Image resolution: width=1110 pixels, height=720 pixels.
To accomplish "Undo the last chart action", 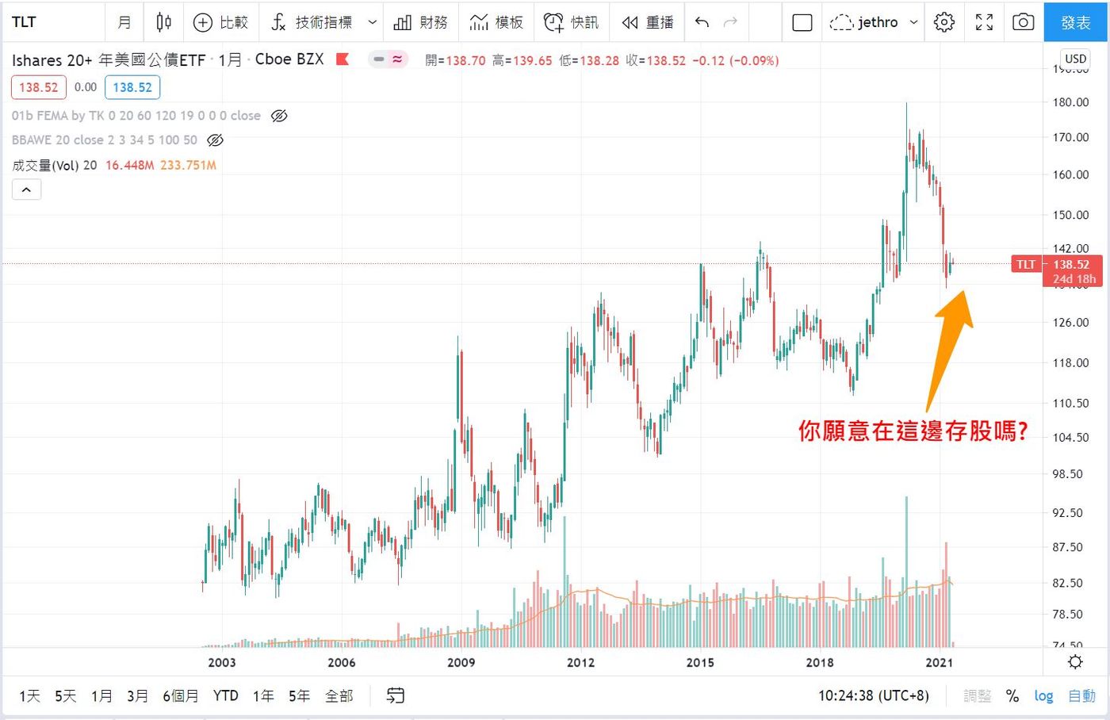I will [x=702, y=22].
